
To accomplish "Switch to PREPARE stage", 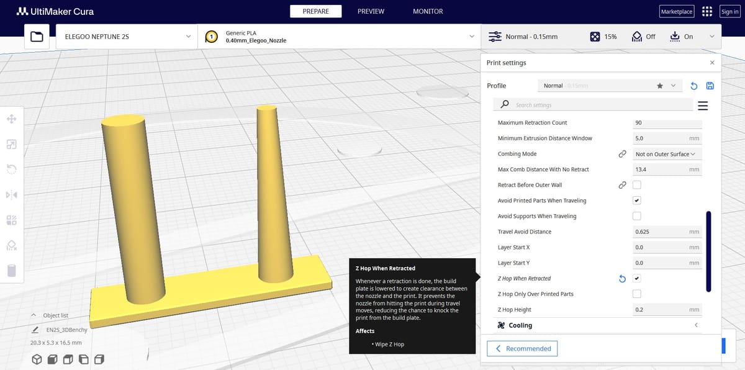I will pyautogui.click(x=316, y=11).
